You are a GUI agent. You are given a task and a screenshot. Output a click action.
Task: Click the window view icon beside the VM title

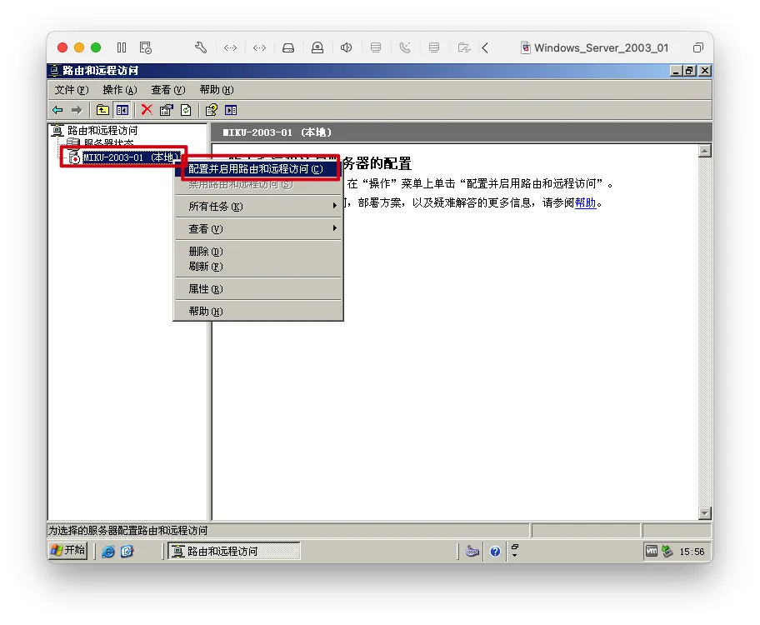tap(698, 47)
